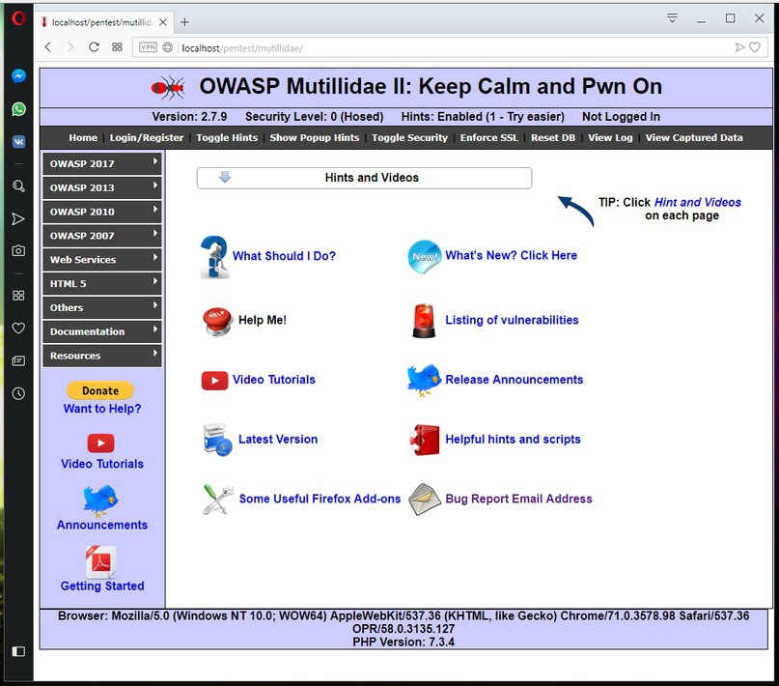Viewport: 779px width, 686px height.
Task: Click the PDF Getting Started icon
Action: coord(100,561)
